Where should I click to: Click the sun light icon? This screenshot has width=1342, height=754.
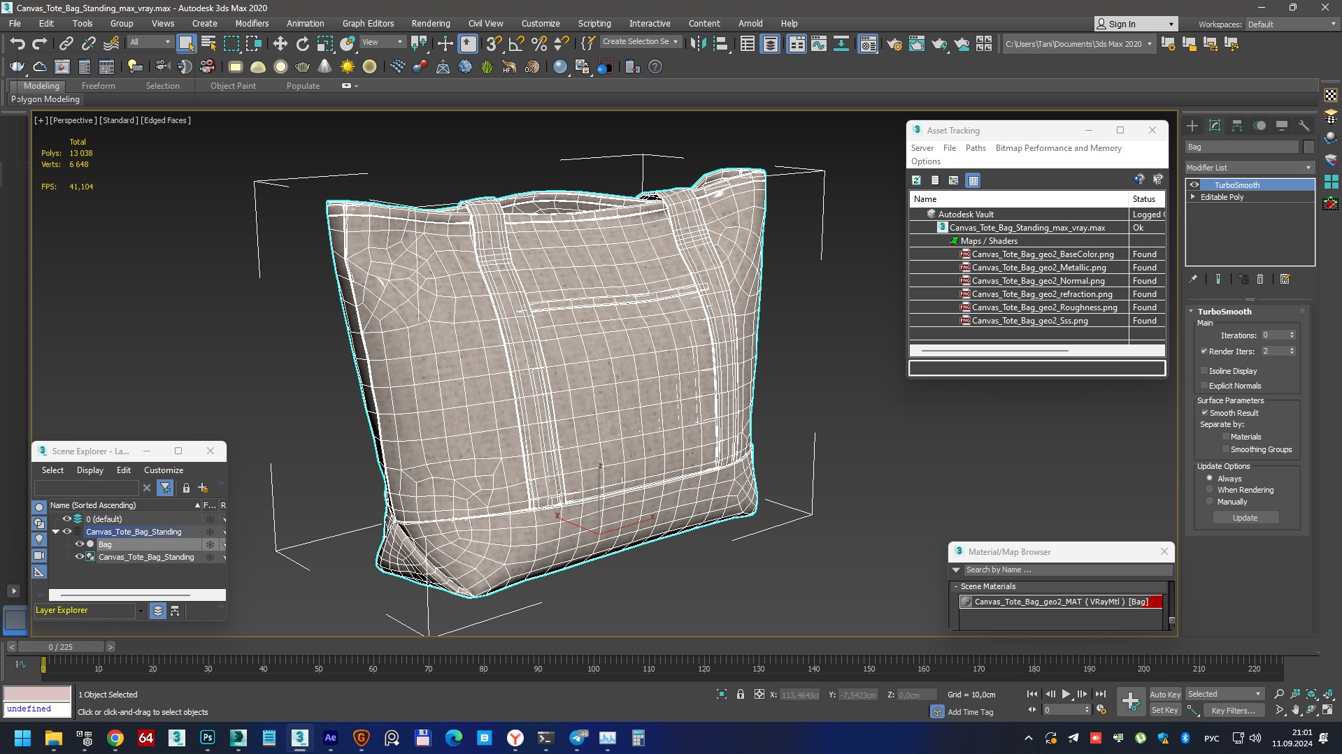(347, 67)
